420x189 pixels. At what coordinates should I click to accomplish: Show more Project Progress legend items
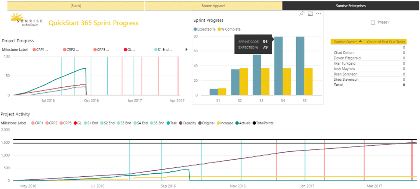[x=186, y=50]
